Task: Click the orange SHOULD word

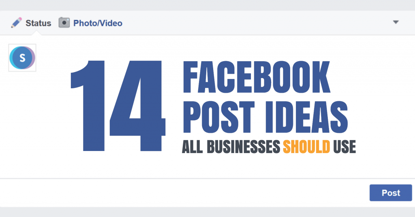Action: coord(306,147)
